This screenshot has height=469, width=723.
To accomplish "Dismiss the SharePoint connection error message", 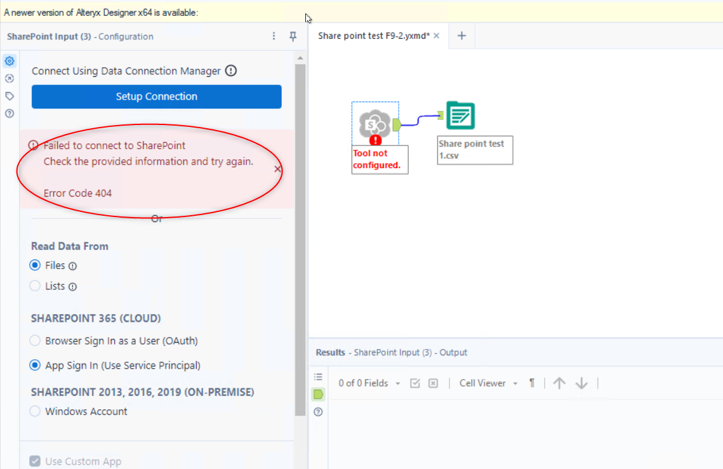I will [277, 169].
